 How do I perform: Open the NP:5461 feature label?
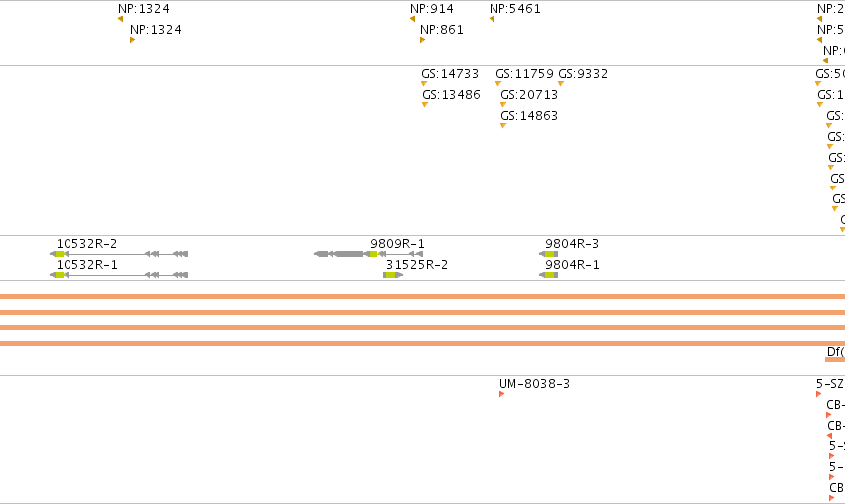coord(515,9)
